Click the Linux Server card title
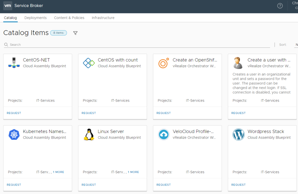The width and height of the screenshot is (298, 194). click(111, 131)
